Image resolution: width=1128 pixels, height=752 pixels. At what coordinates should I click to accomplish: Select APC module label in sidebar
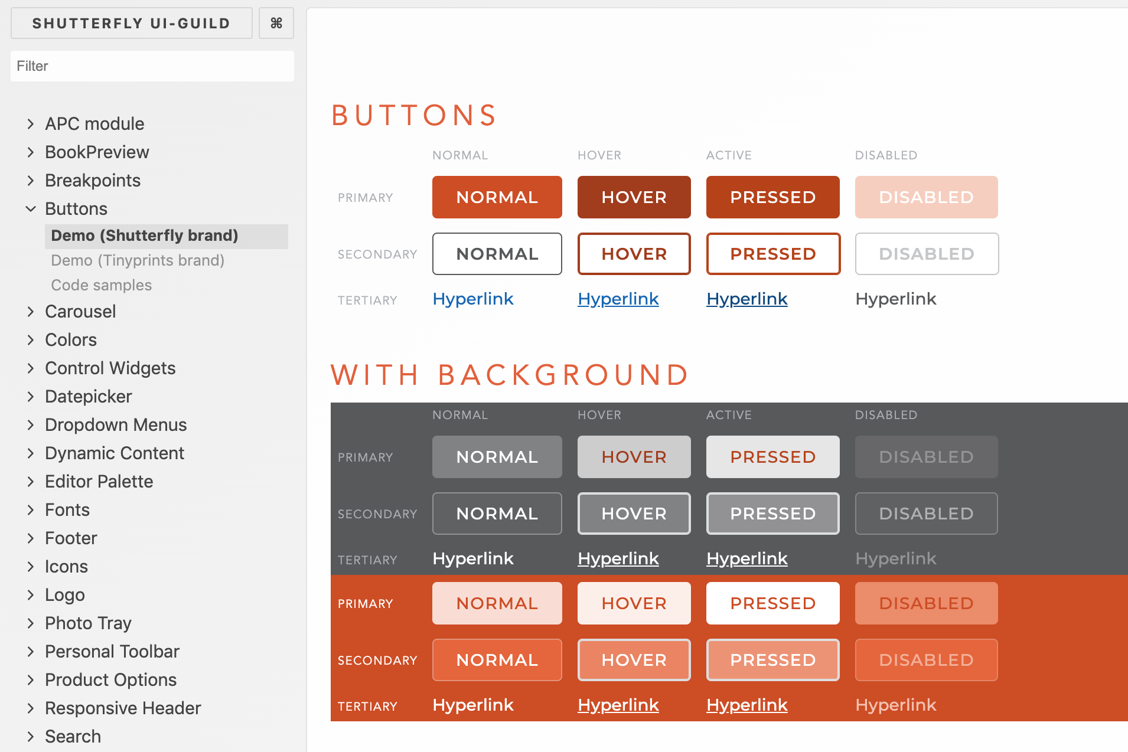click(94, 124)
